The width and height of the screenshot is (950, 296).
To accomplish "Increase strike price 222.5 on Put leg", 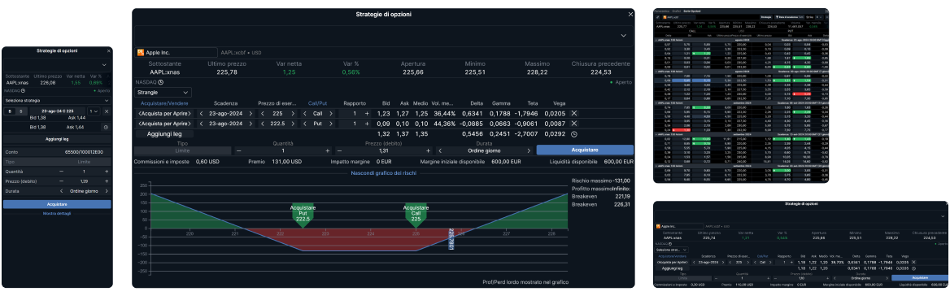I will click(294, 124).
